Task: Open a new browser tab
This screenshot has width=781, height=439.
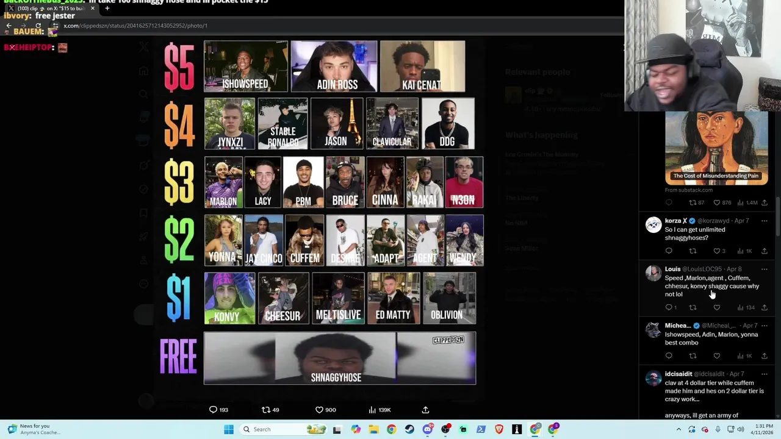Action: (107, 9)
